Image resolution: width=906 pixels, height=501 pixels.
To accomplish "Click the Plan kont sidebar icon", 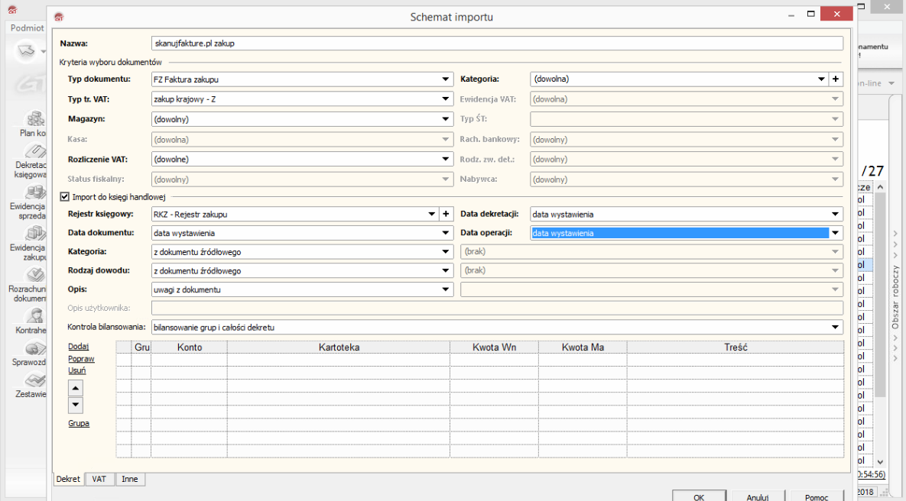I will click(x=34, y=119).
